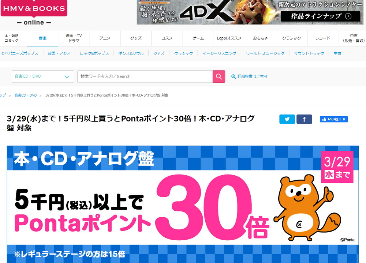Open the ワールド ミュージック genre link
The image size is (366, 263).
click(265, 53)
